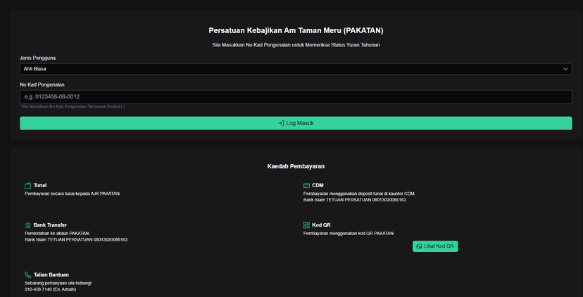This screenshot has height=297, width=583.
Task: Click 'Pembayaran menggunakan deposit tunai di kaunter CDM' text
Action: pyautogui.click(x=359, y=194)
